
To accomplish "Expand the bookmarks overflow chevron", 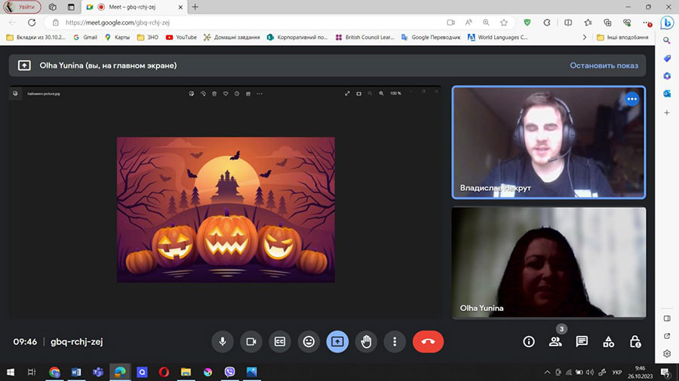I will (585, 37).
